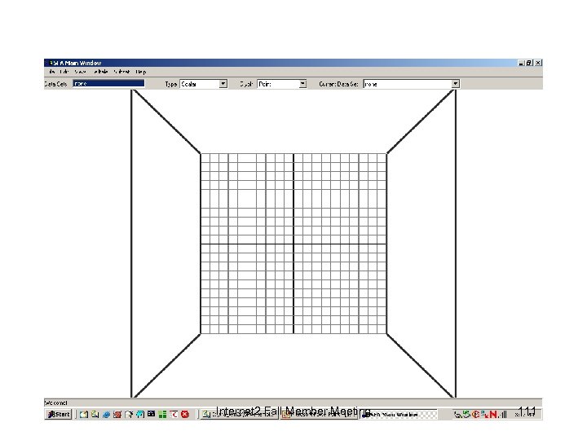Expand the Current Data Set dropdown

pyautogui.click(x=455, y=84)
